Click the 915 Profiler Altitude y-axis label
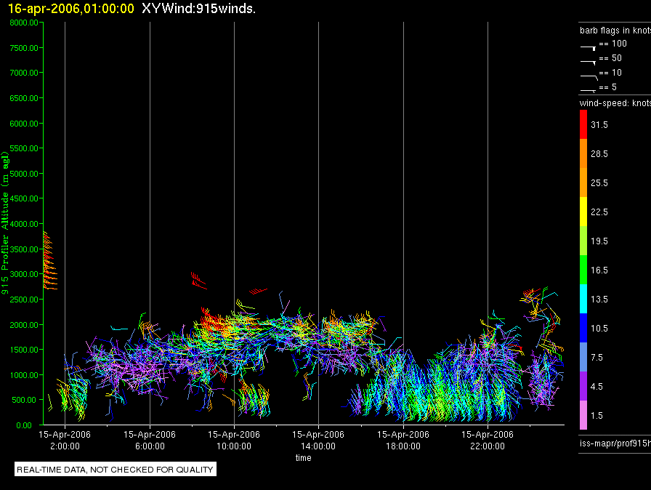 [x=5, y=223]
